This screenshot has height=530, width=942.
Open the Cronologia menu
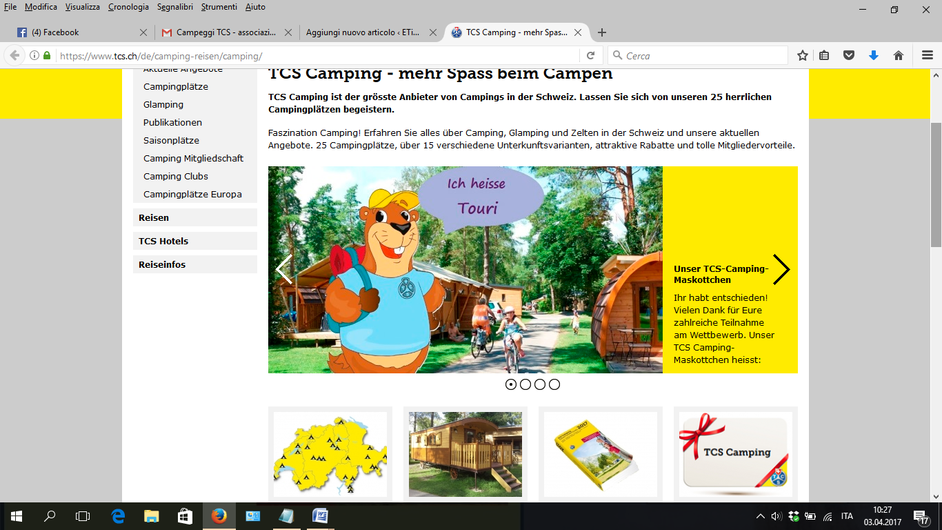pos(128,7)
